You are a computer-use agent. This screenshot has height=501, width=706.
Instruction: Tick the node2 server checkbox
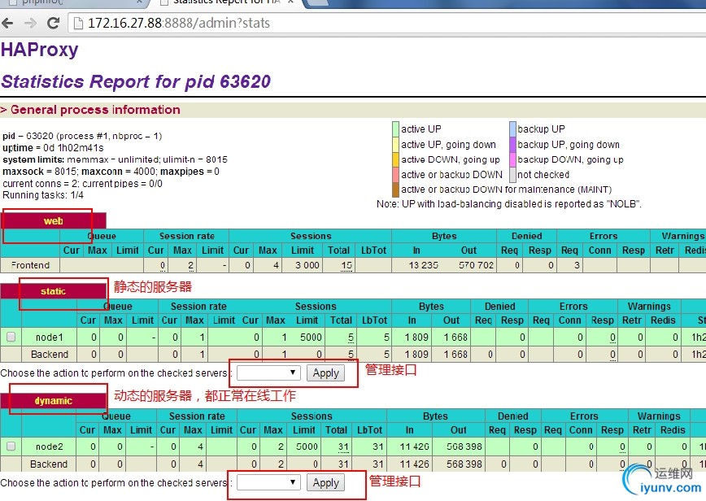[11, 446]
